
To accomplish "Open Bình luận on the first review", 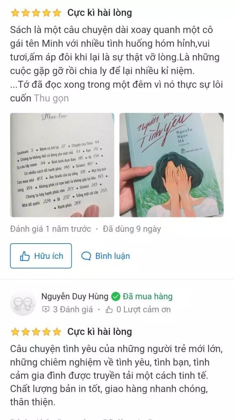I will [x=105, y=256].
